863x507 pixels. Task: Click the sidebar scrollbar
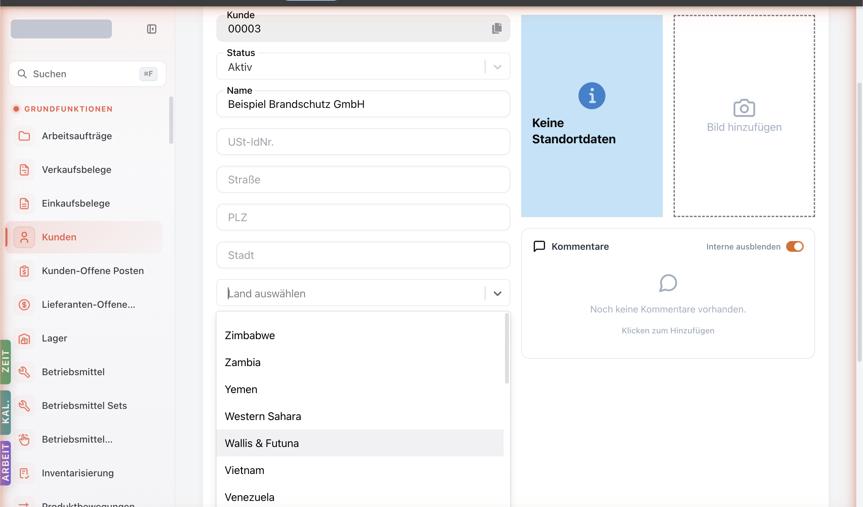[x=171, y=120]
